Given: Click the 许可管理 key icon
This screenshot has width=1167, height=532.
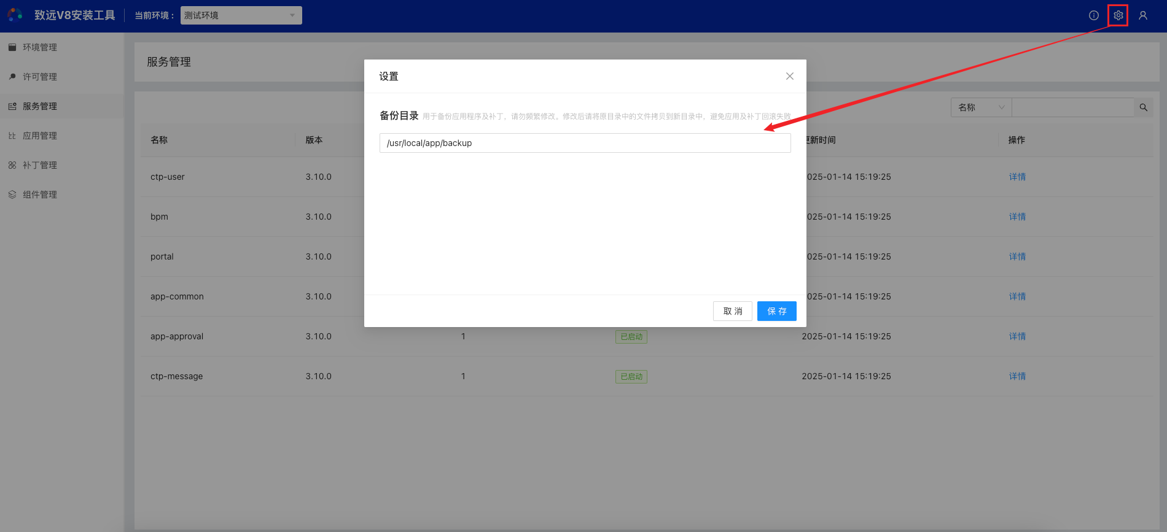Looking at the screenshot, I should 12,77.
